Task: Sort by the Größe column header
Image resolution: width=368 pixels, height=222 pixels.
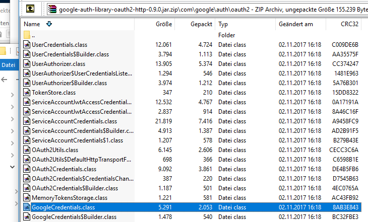Action: click(164, 24)
